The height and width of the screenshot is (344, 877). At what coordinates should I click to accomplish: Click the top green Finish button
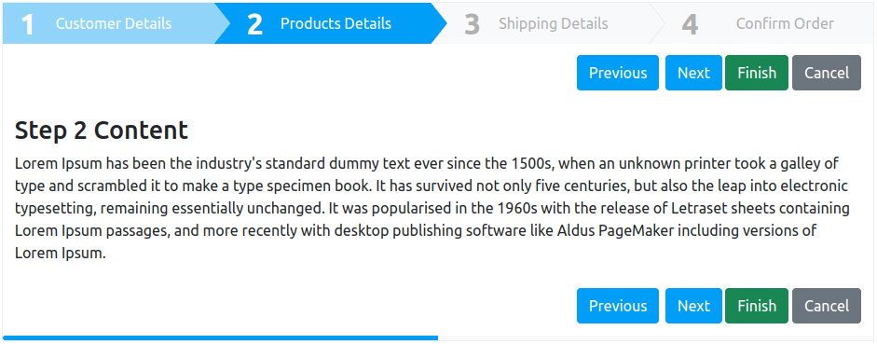(757, 73)
